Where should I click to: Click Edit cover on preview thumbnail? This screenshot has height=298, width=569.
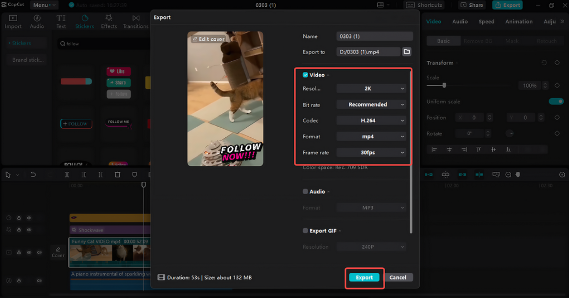coord(208,39)
